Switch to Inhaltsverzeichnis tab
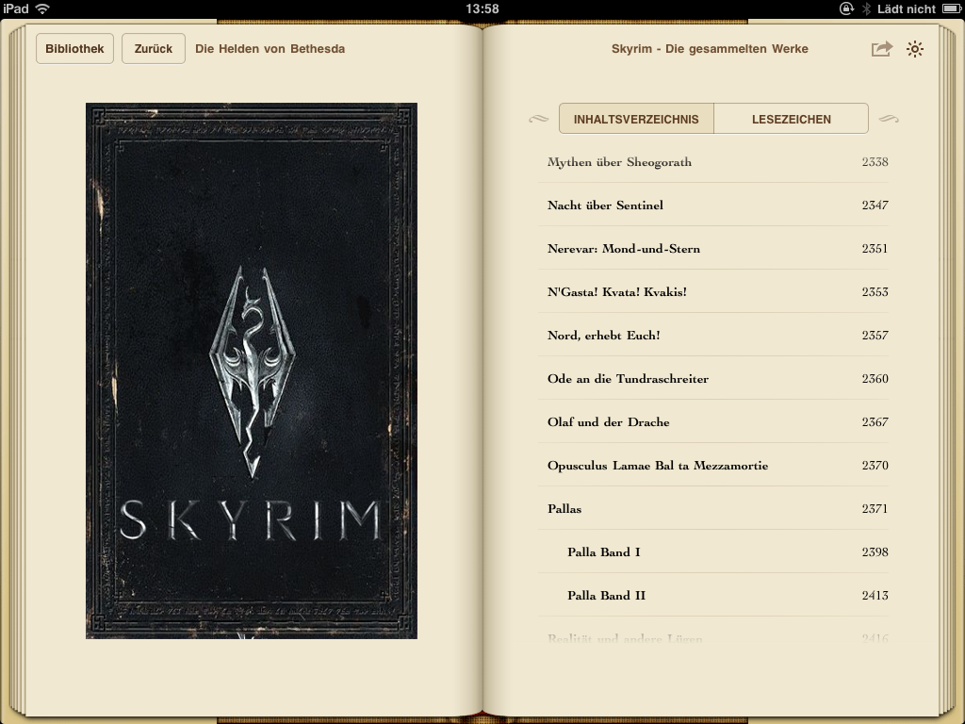This screenshot has width=965, height=724. click(636, 119)
